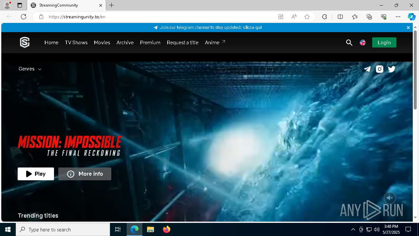Open the Edge profile icon

7,5
